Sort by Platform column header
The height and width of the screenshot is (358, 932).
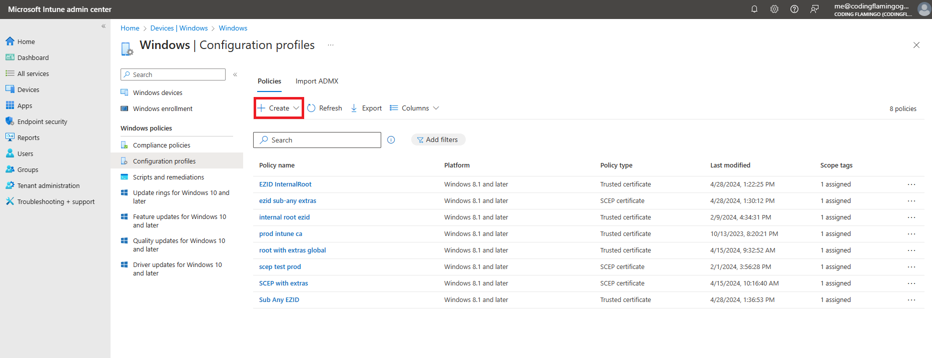point(457,165)
